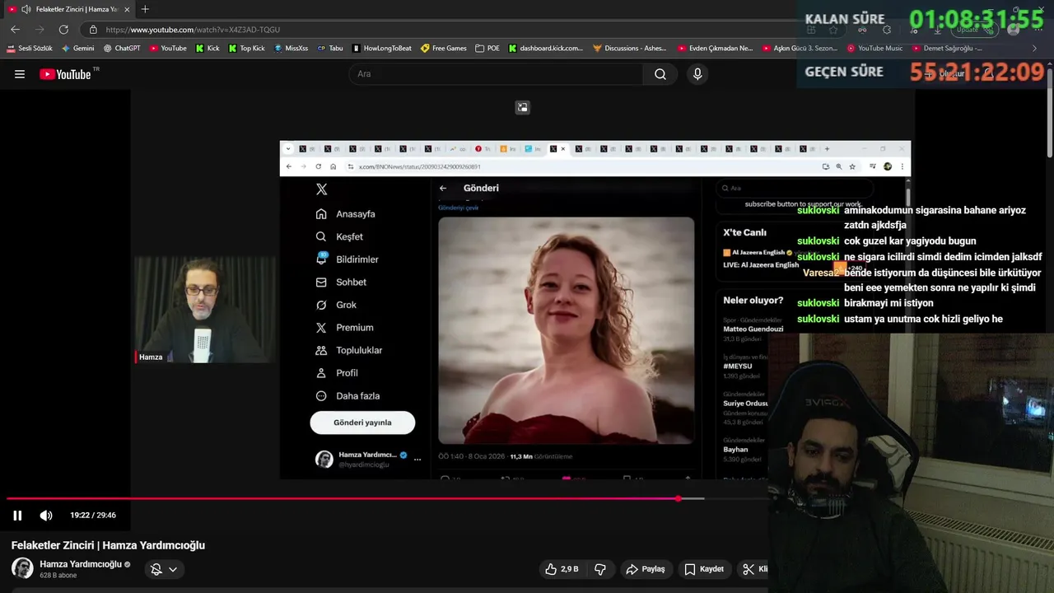Mute the tab via its speaker icon

click(26, 9)
